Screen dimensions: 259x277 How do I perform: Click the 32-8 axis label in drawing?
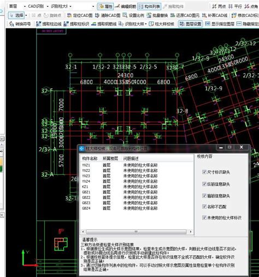click(183, 111)
